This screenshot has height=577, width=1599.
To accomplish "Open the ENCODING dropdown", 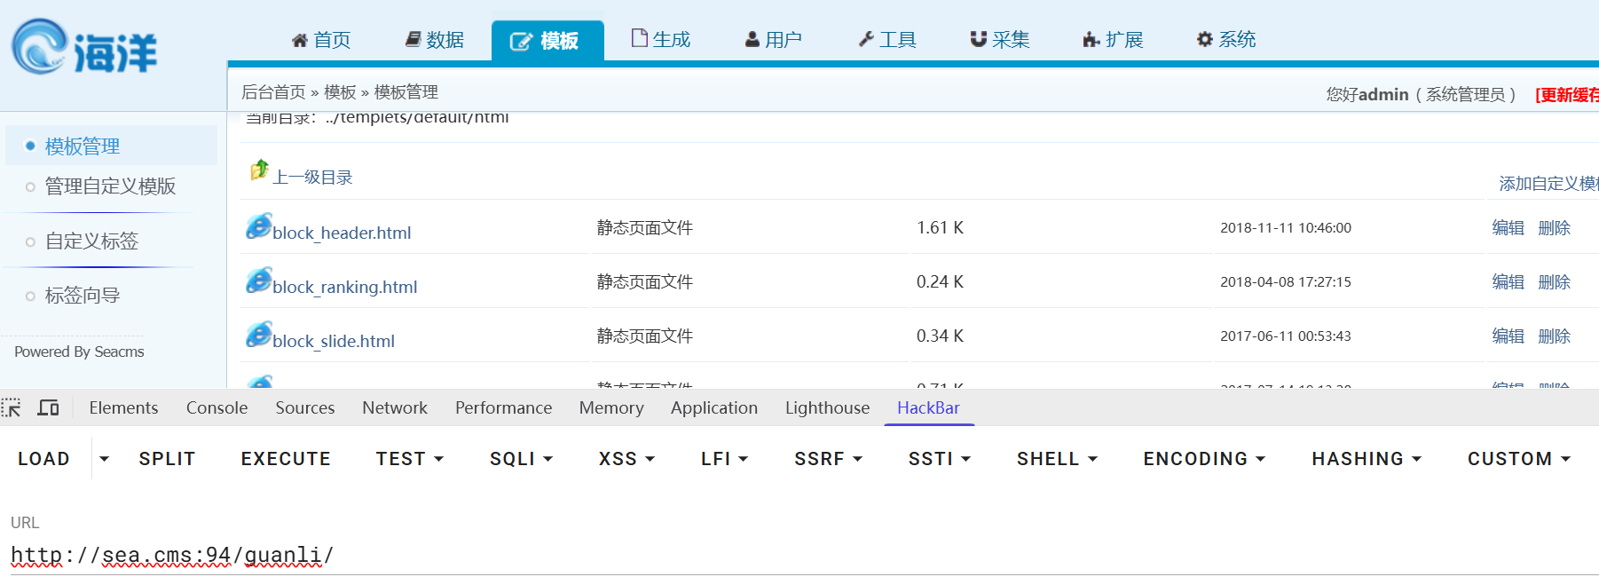I will [x=1204, y=459].
